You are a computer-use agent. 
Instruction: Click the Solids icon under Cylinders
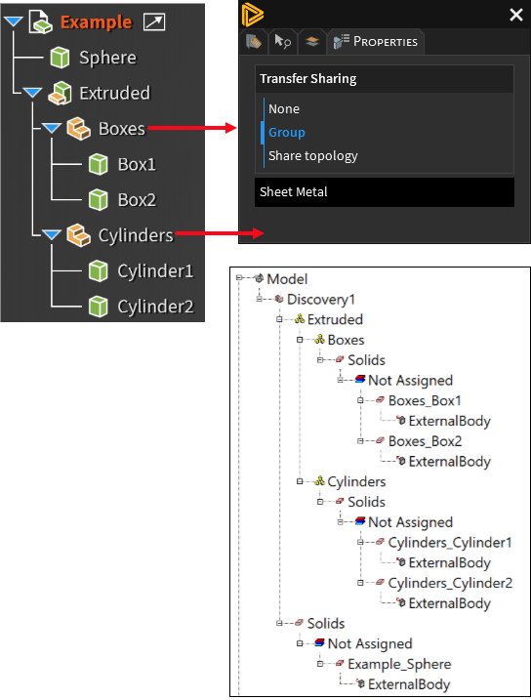click(340, 501)
